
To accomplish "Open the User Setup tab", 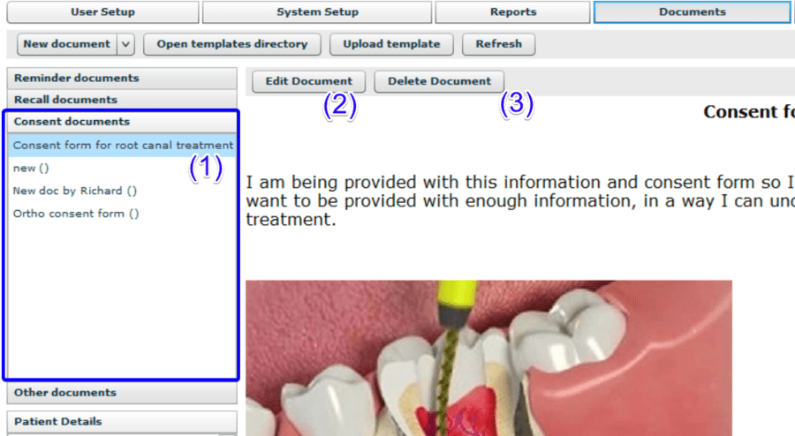I will (102, 12).
